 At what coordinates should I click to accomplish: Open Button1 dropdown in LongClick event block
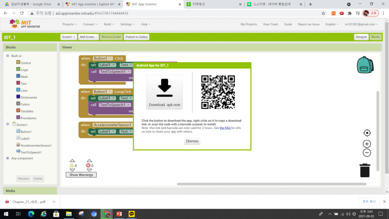(103, 91)
